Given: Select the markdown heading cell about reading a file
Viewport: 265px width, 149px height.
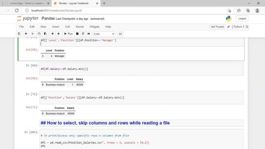Looking at the screenshot, I should click(142, 123).
